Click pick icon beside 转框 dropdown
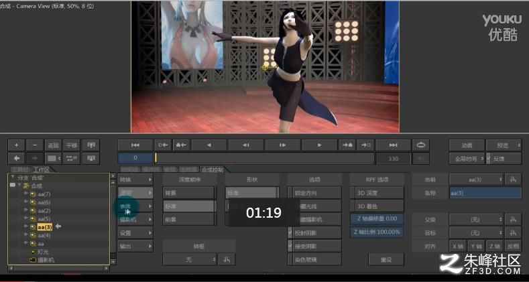 click(x=227, y=259)
